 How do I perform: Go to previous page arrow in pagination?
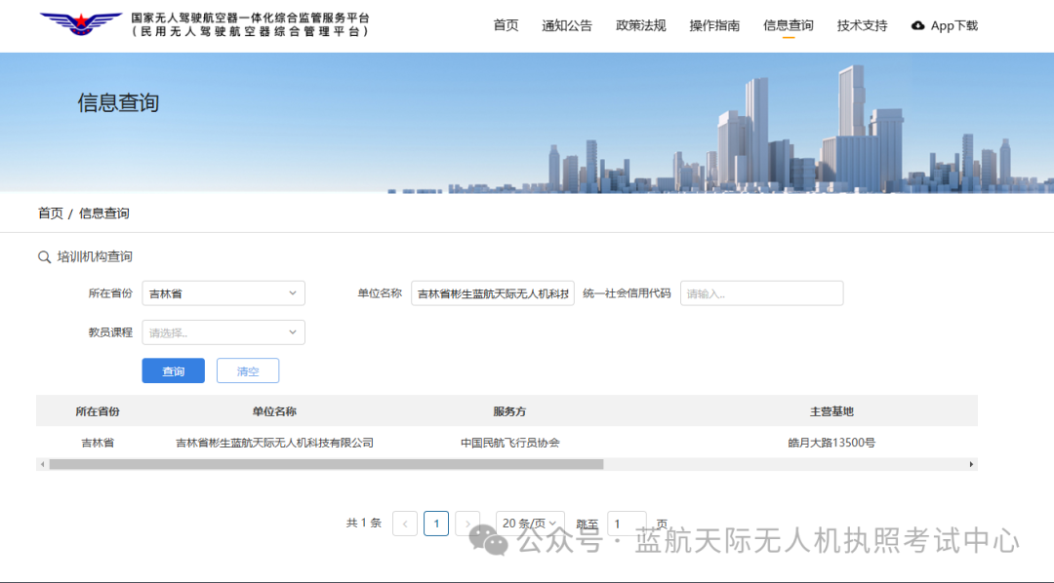tap(405, 524)
